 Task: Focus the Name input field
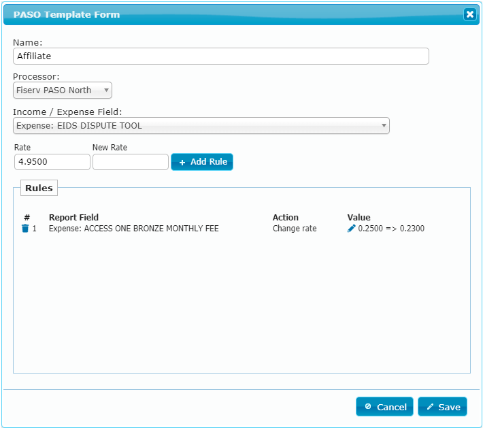click(x=221, y=56)
